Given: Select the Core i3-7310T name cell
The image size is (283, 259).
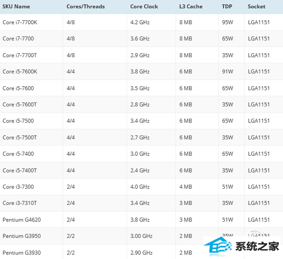Looking at the screenshot, I should point(19,203).
